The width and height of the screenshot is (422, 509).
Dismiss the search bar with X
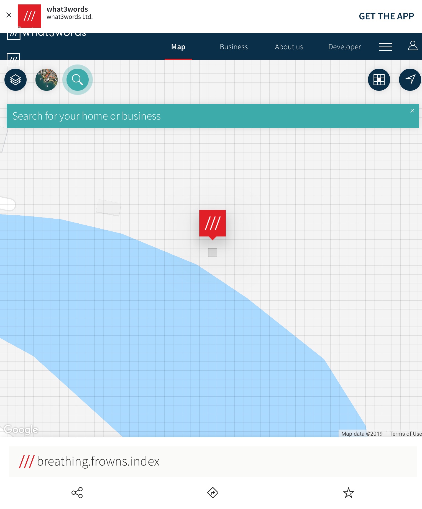tap(412, 111)
